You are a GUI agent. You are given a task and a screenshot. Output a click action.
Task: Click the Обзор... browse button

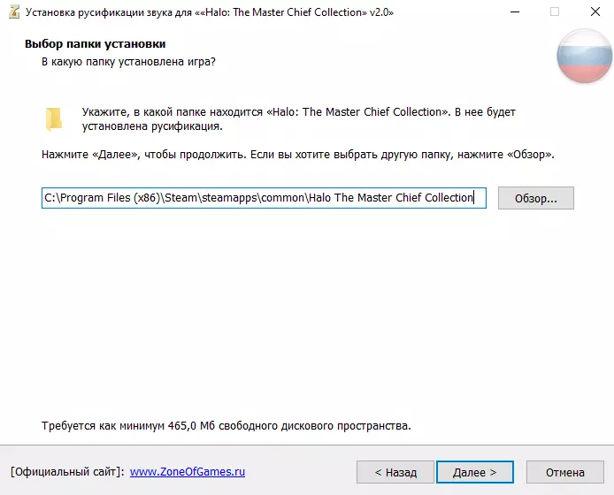(535, 198)
